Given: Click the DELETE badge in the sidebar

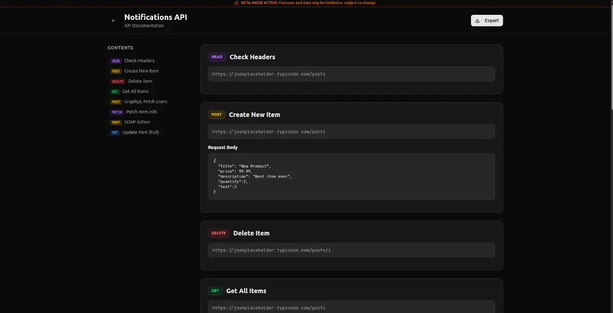Looking at the screenshot, I should click(x=117, y=81).
